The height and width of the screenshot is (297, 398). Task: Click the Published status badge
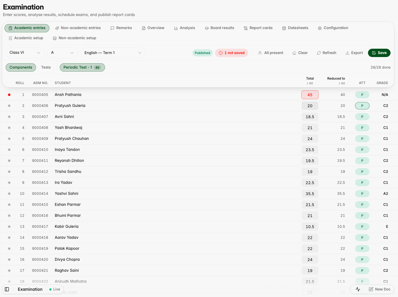pos(202,53)
